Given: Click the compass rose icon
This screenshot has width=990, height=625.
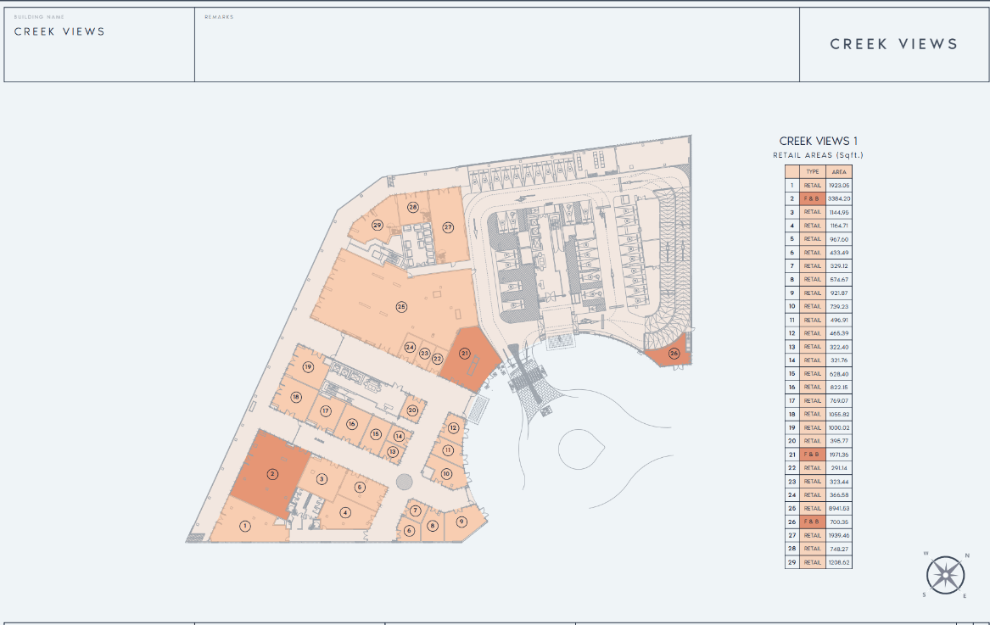Looking at the screenshot, I should click(x=945, y=575).
